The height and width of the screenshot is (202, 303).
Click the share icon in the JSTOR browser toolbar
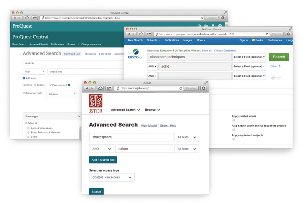(x=109, y=88)
